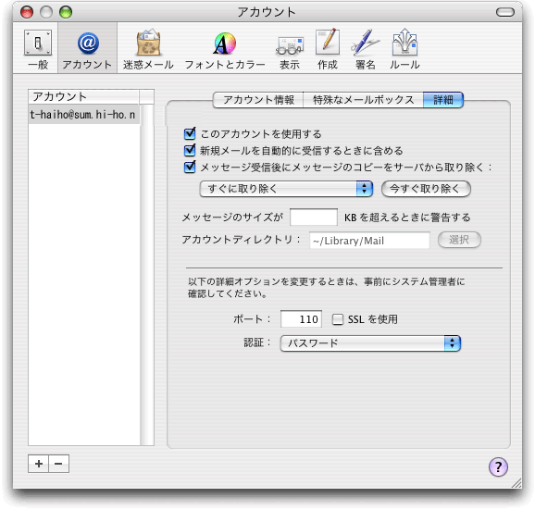Uncheck remove copy from server checkbox
This screenshot has height=510, width=535.
pos(190,167)
